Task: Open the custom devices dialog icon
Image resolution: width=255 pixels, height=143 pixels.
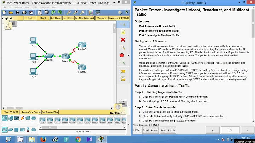Action: click(x=98, y=12)
